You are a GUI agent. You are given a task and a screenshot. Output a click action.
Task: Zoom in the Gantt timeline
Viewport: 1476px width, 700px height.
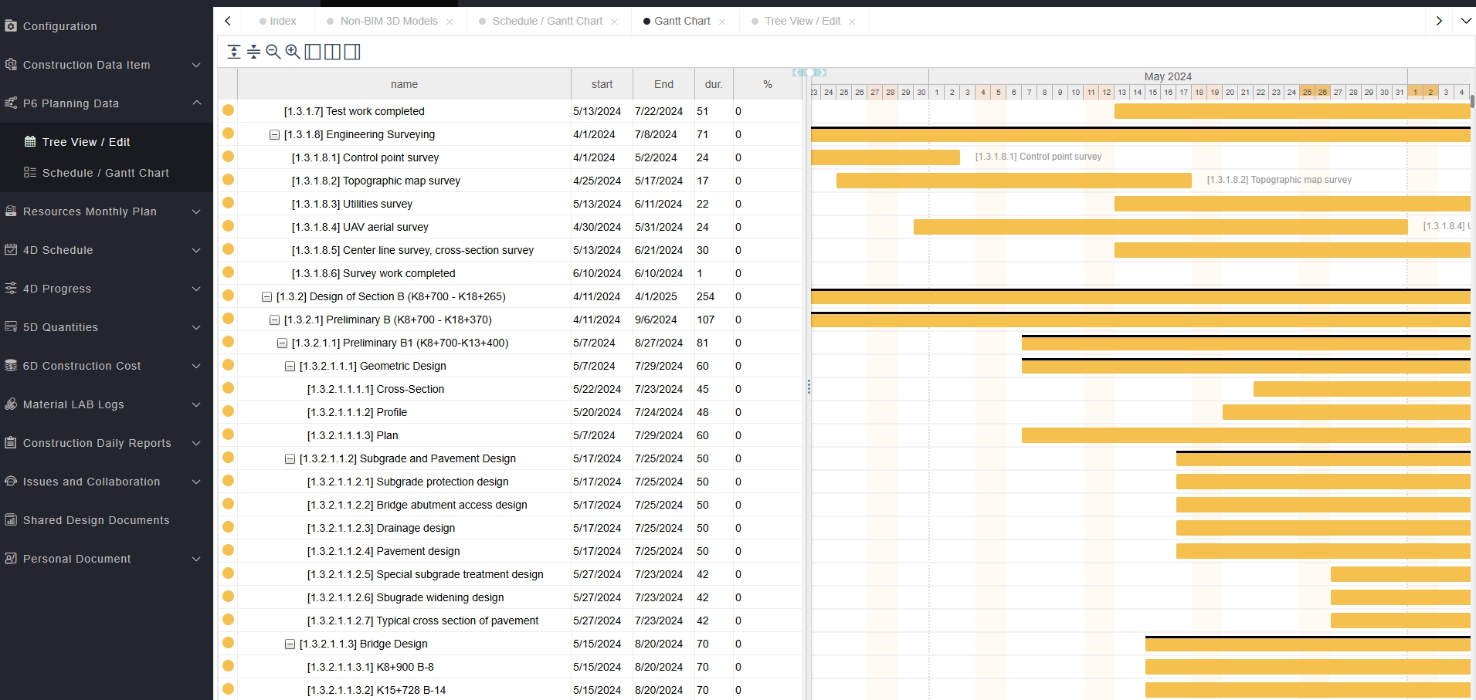[293, 52]
